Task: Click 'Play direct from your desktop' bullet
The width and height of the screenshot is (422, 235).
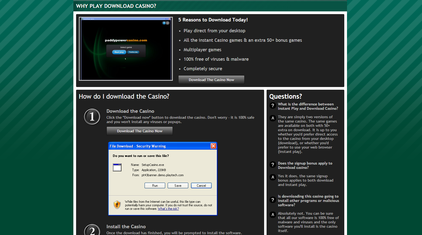Action: (214, 31)
